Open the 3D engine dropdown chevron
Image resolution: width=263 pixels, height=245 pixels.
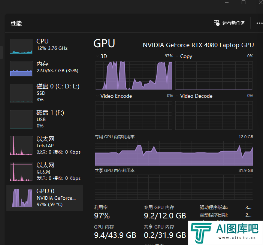point(97,56)
